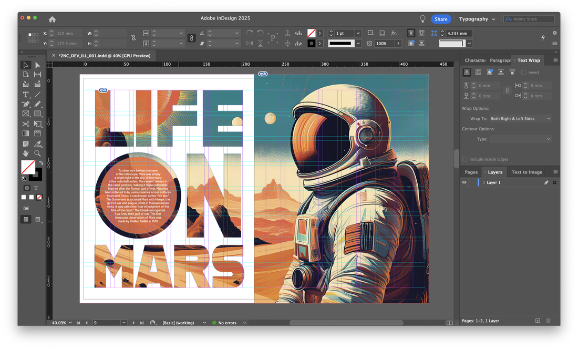Open the zoom level dropdown at 40.09%

[70, 323]
